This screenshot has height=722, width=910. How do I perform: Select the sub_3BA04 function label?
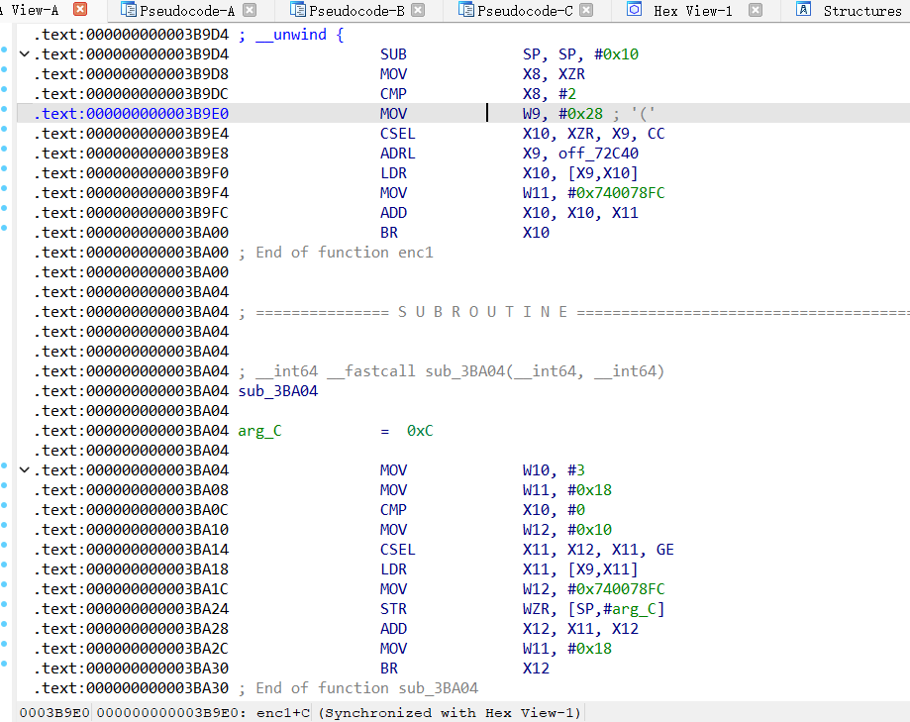tap(278, 391)
